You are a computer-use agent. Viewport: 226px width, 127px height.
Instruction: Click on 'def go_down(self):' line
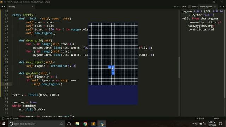coord(35,73)
